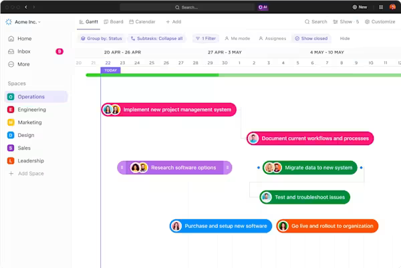Screen dimensions: 401x268
Task: Click the New button in top bar
Action: point(360,7)
